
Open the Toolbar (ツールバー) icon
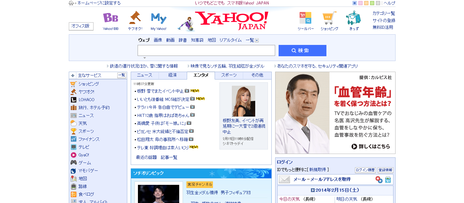[305, 18]
